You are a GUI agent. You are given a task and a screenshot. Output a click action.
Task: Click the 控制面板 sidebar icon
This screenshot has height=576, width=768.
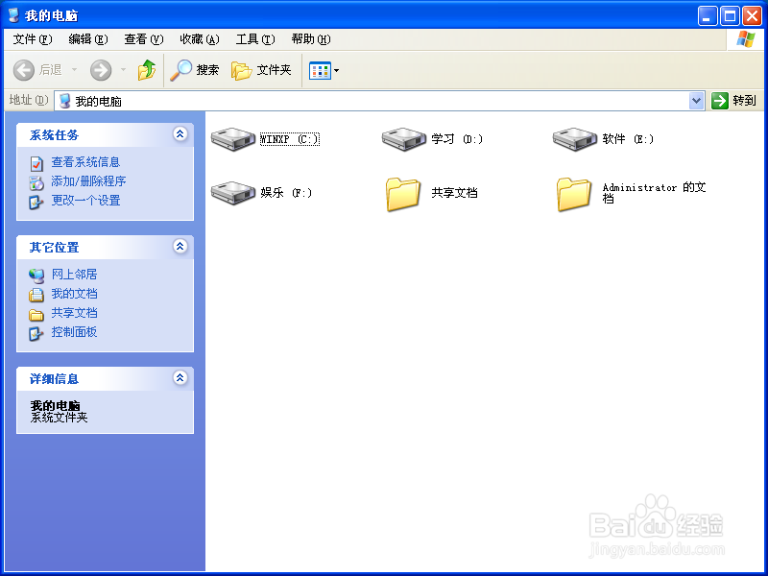[x=36, y=333]
